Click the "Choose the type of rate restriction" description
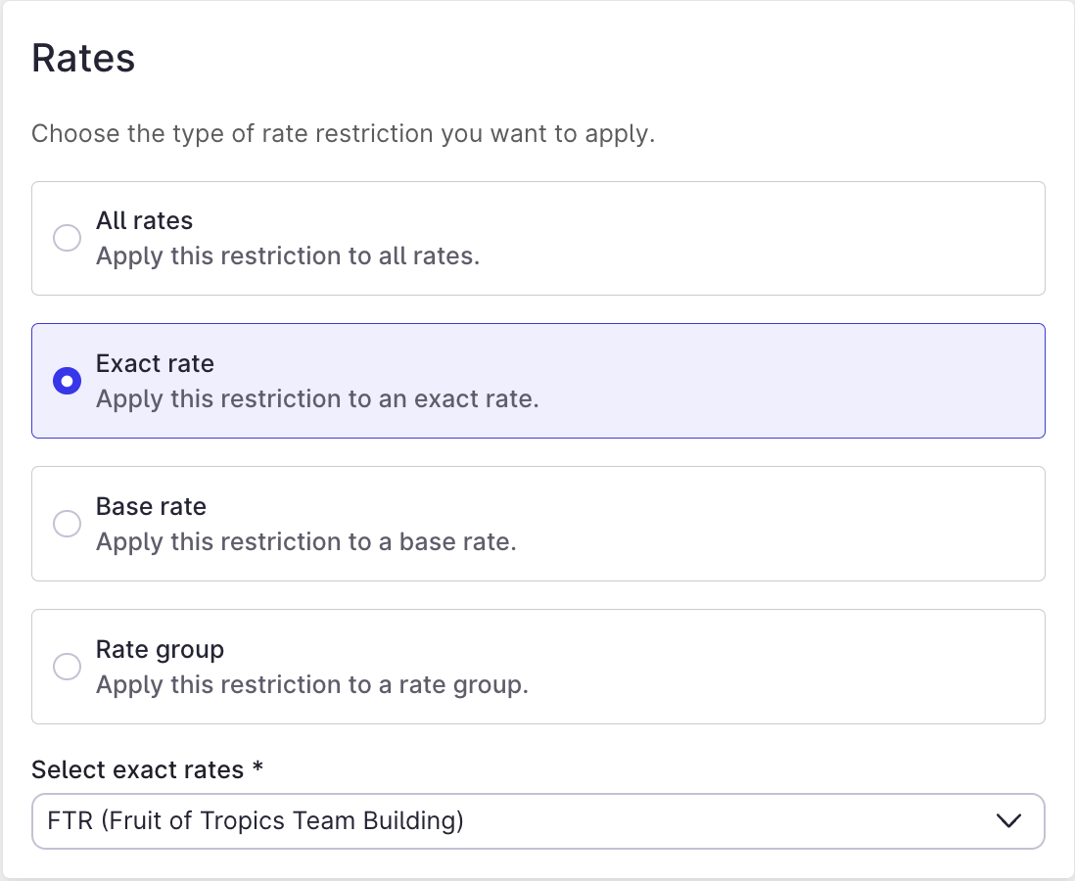This screenshot has width=1075, height=881. pos(343,134)
